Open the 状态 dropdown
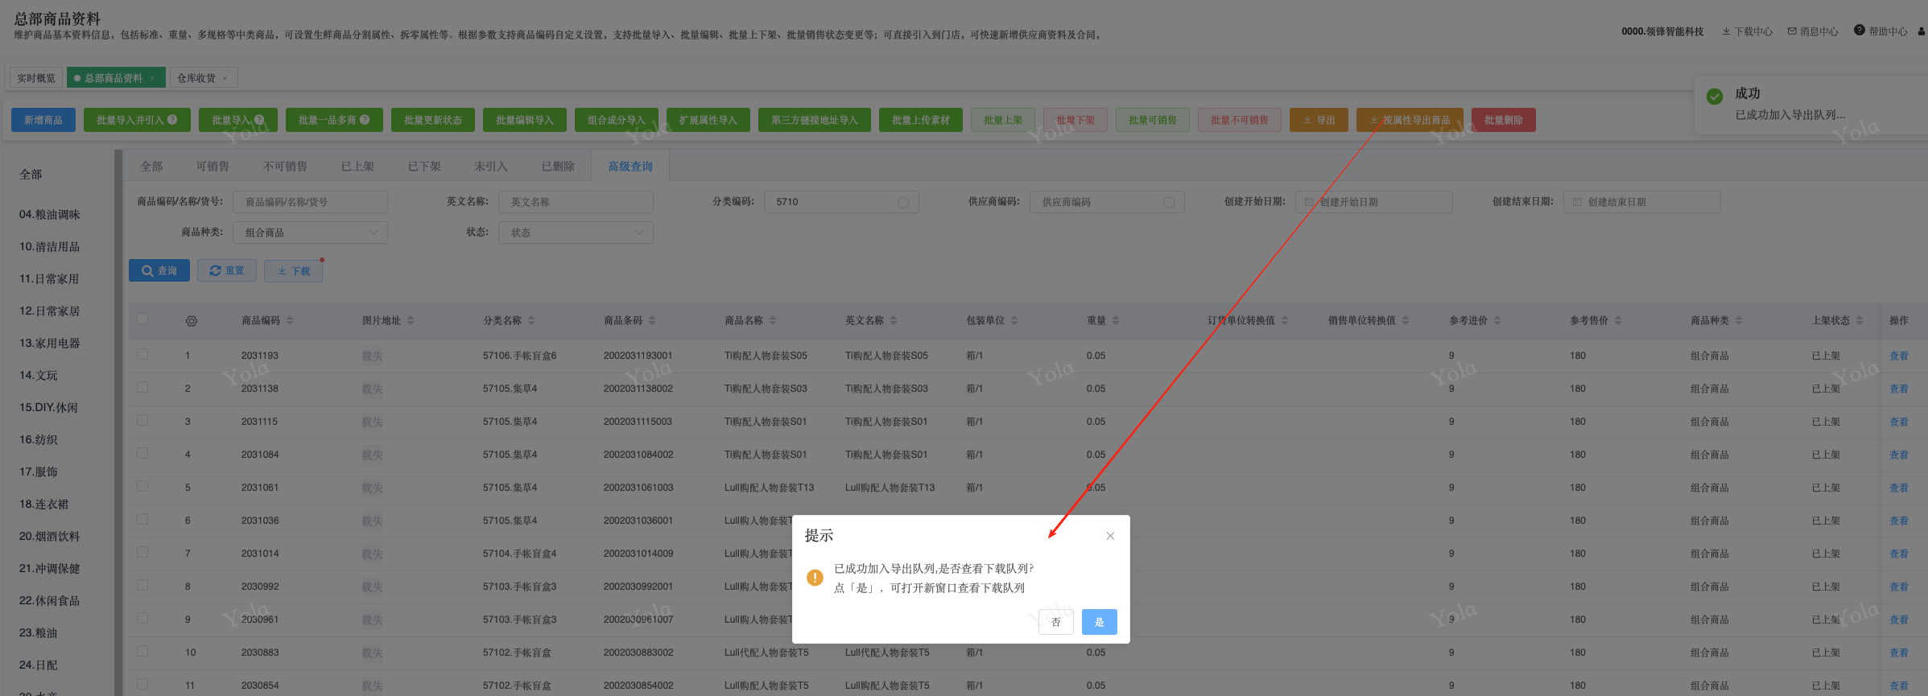This screenshot has width=1928, height=696. 576,233
